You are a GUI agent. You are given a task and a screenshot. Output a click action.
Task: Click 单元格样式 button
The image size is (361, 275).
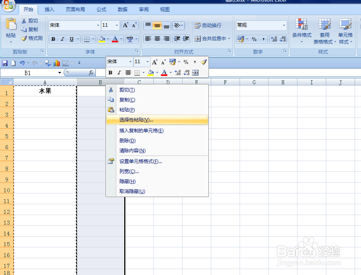point(345,31)
